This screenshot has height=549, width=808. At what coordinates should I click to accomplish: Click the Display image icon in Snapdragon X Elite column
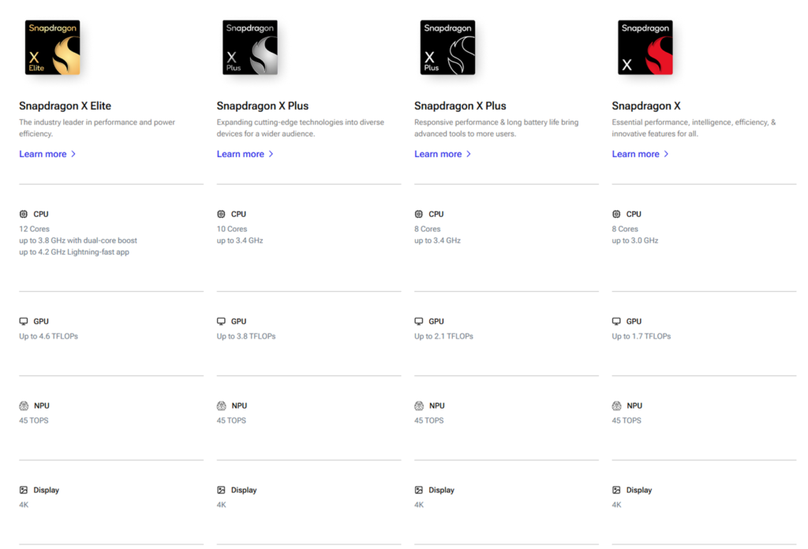(x=24, y=490)
